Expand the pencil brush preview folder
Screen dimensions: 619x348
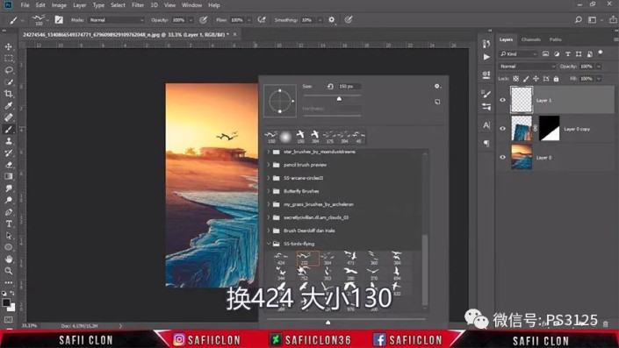(269, 165)
